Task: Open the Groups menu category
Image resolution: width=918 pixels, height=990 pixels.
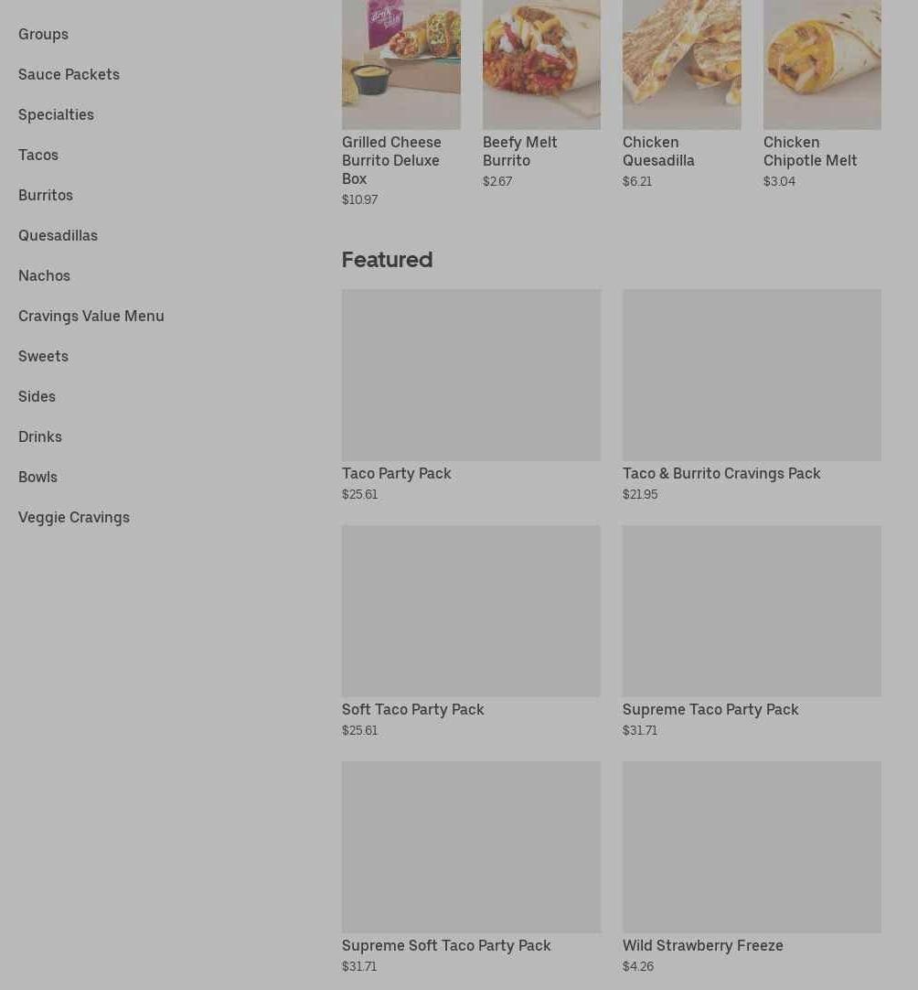Action: [43, 34]
